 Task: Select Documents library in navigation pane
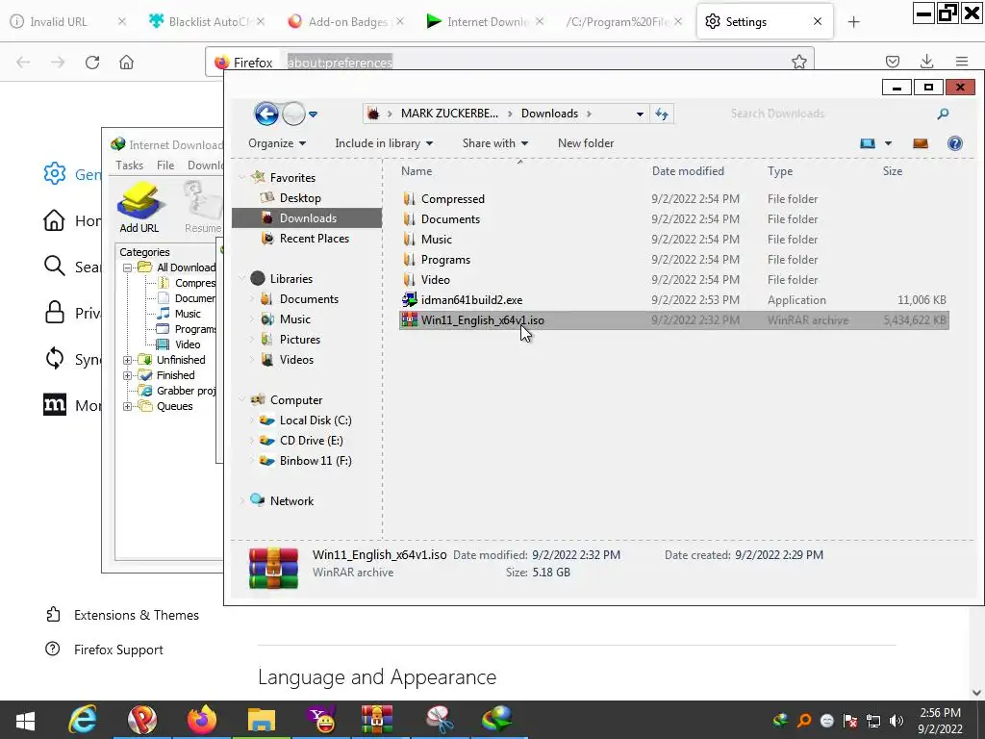pyautogui.click(x=309, y=299)
